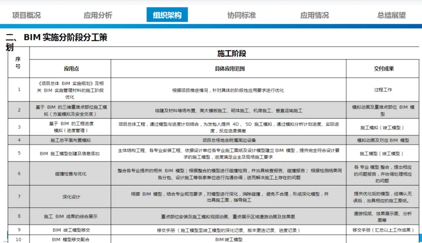Image resolution: width=422 pixels, height=243 pixels.
Task: Select 模拟动画及对应 BIM 模型 cell
Action: [383, 140]
